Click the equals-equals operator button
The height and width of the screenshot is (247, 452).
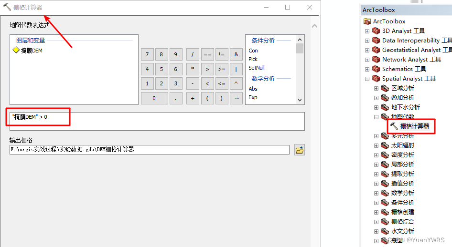207,54
